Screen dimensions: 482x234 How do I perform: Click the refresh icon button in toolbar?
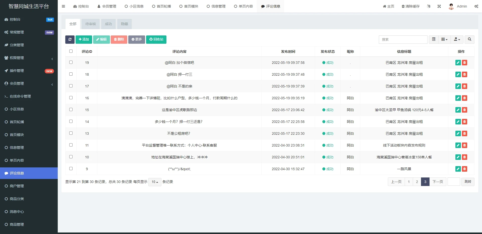click(x=70, y=39)
